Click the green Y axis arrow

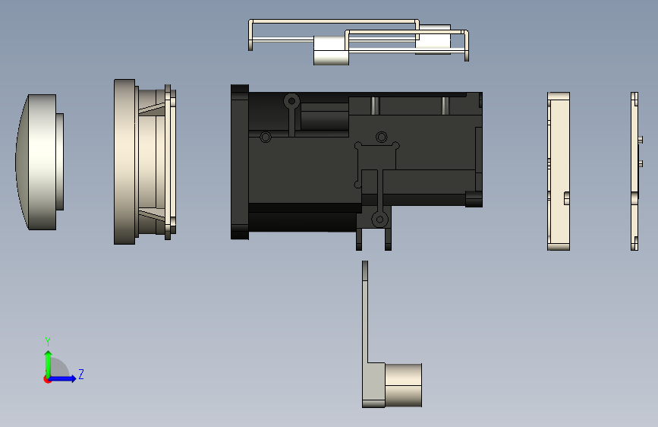tap(49, 364)
